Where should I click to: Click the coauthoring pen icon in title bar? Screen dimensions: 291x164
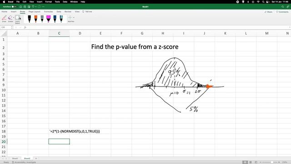click(288, 7)
